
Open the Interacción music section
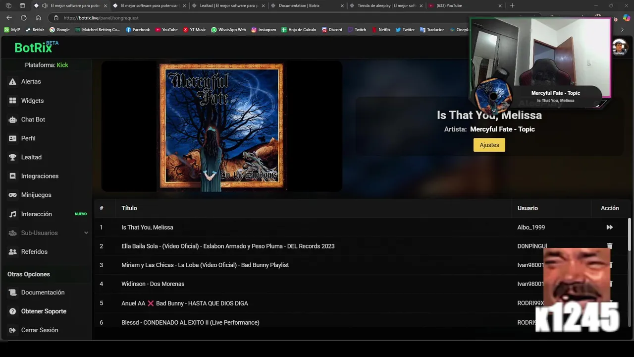click(x=36, y=214)
